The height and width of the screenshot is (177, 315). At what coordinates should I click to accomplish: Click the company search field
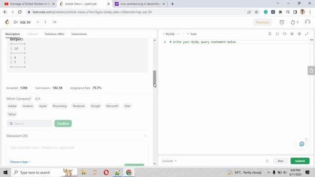[x=30, y=123]
